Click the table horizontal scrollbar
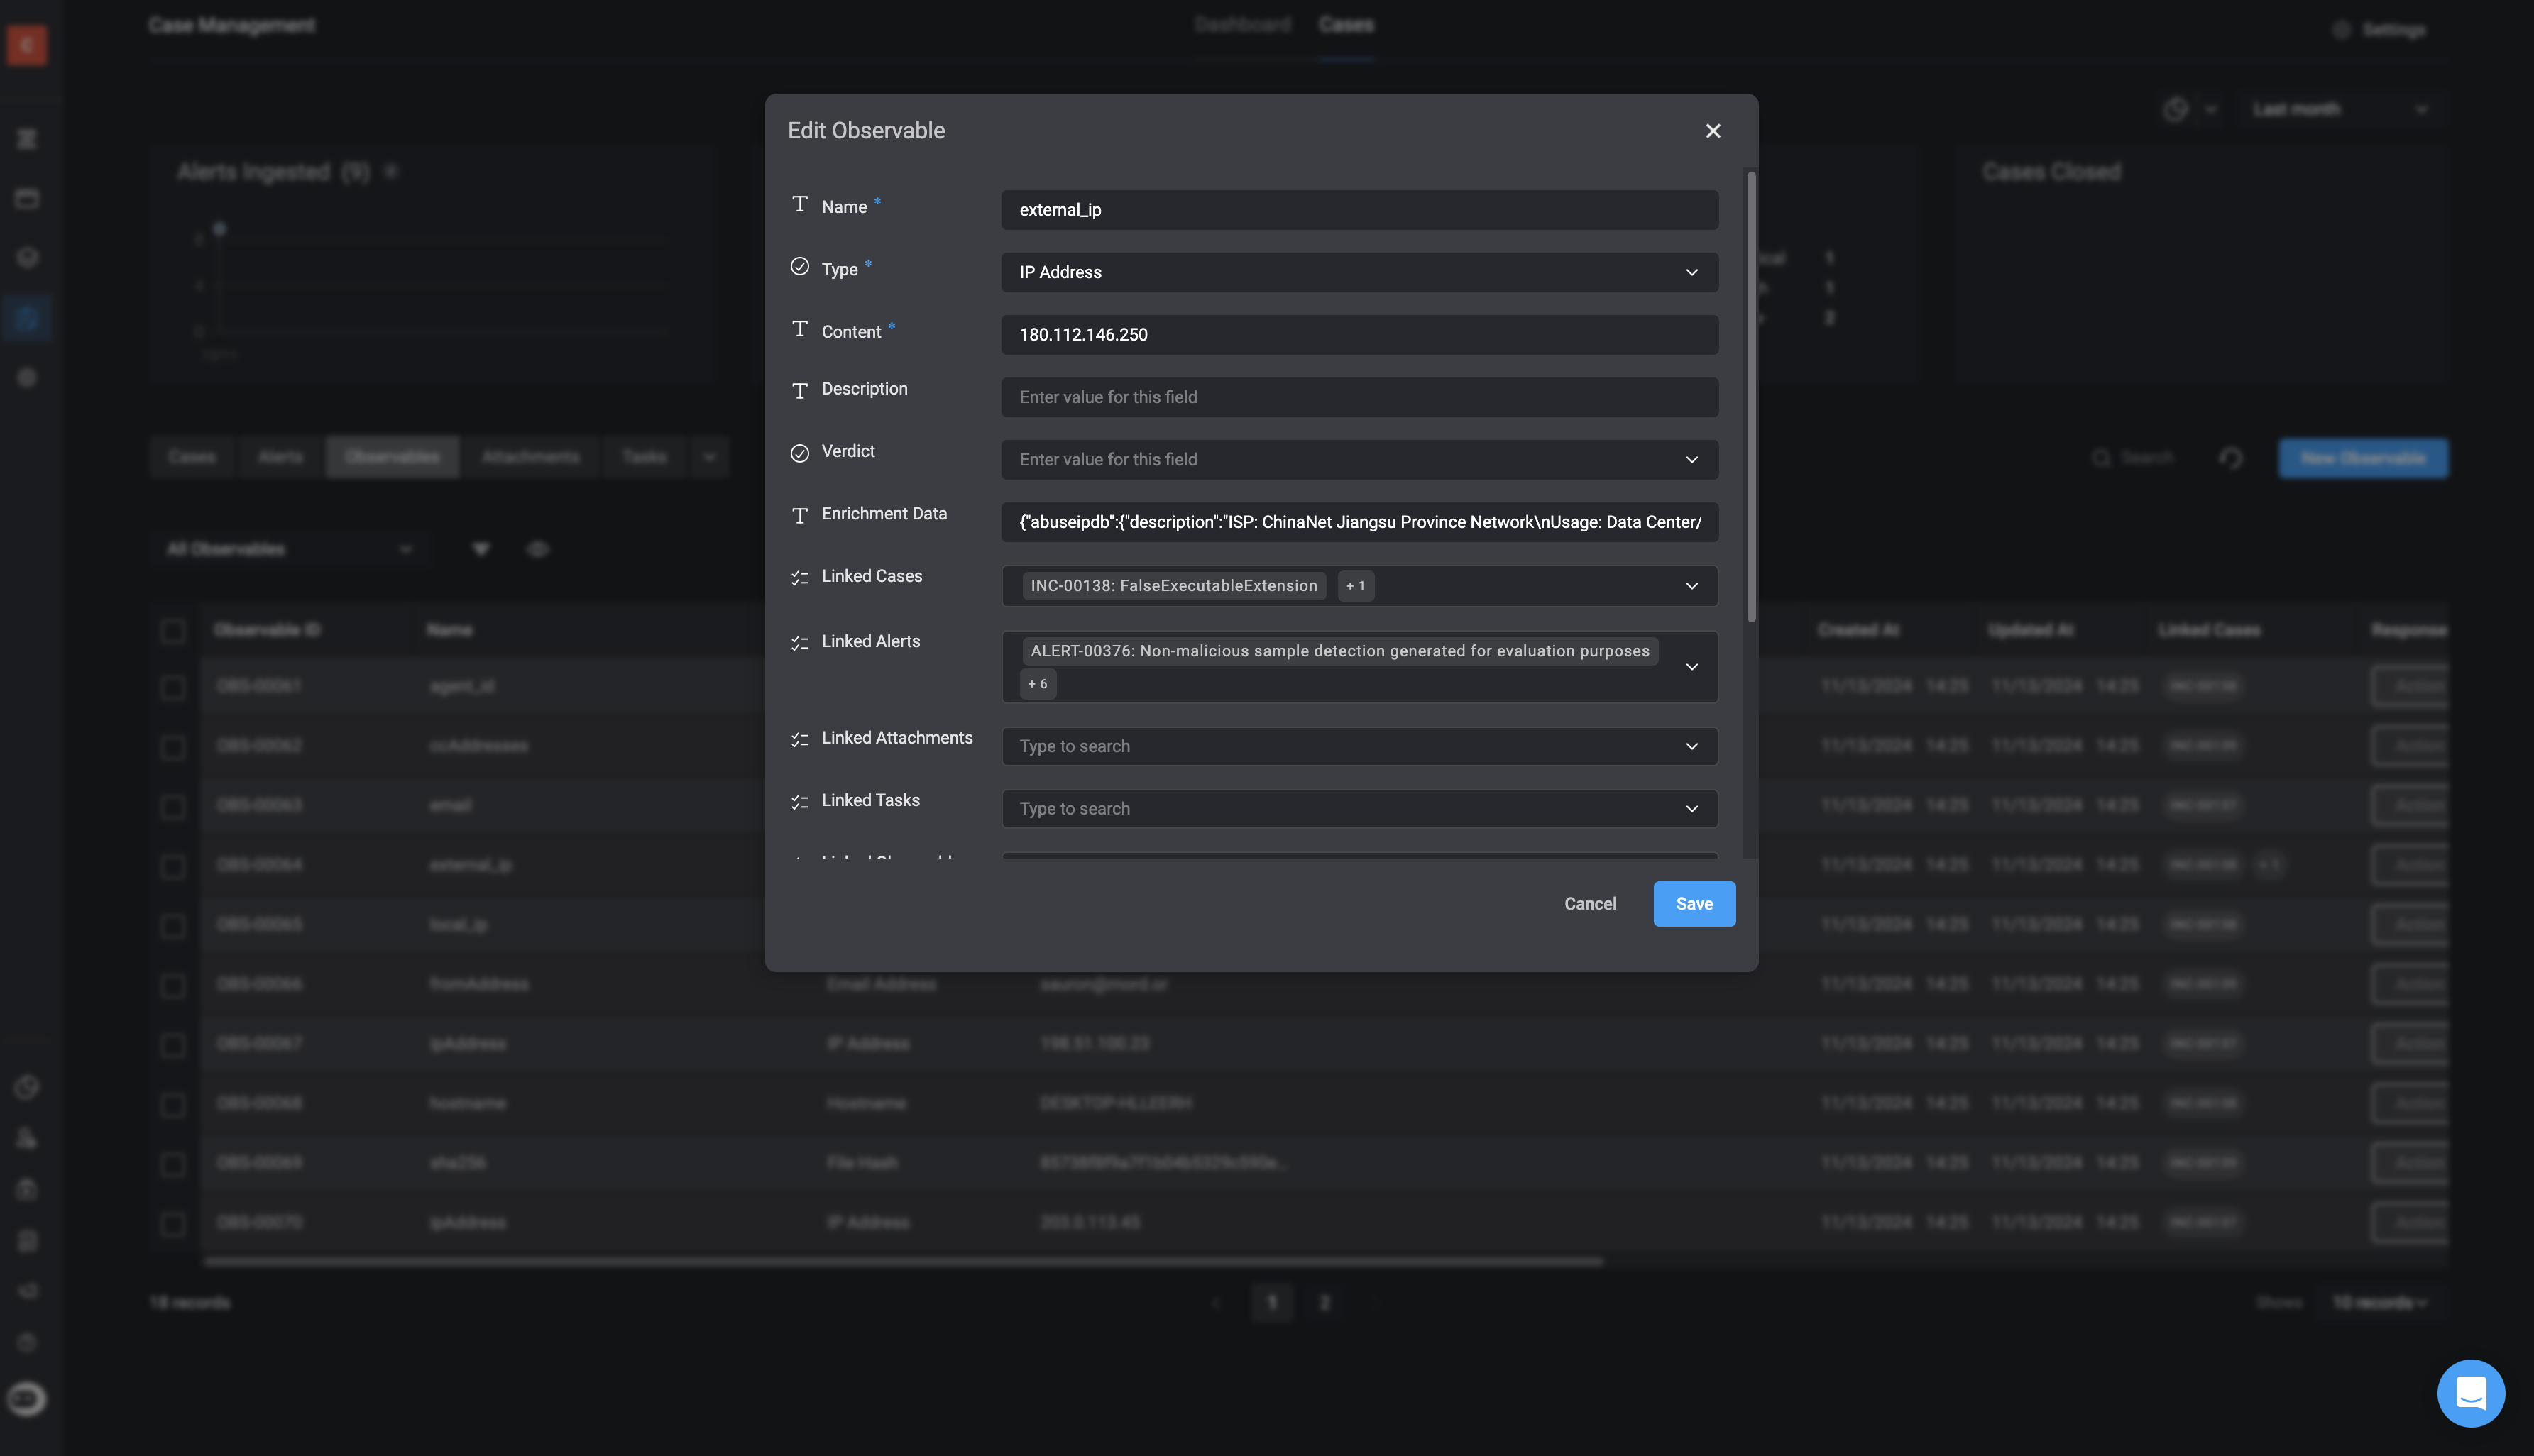Screen dimensions: 2534x1456 (902, 1262)
